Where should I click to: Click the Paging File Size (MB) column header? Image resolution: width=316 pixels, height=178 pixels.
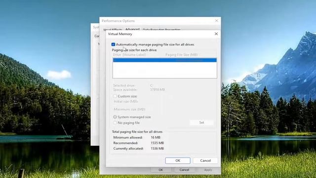[181, 55]
